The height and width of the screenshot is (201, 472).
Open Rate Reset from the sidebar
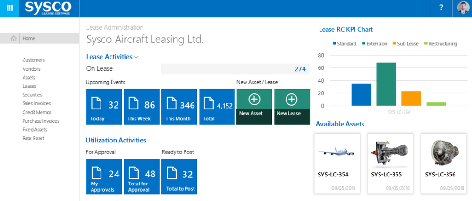tap(34, 138)
